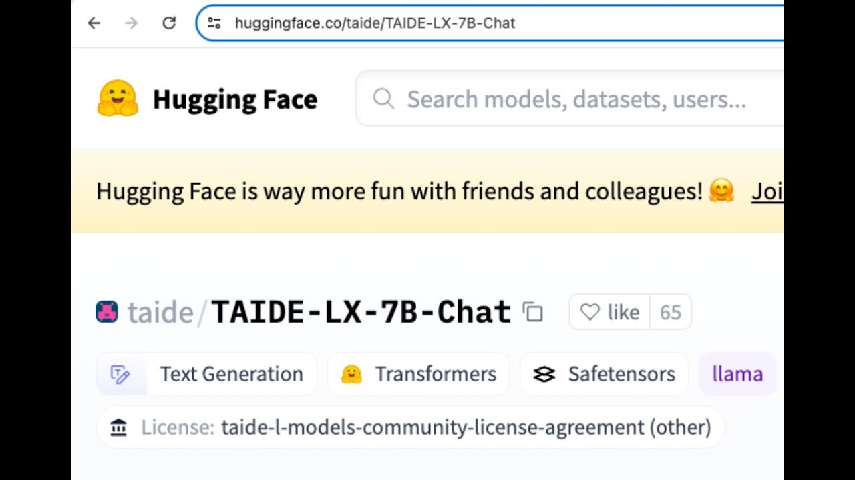Select the Safetensors tag
Screen dimensions: 855x480
pyautogui.click(x=604, y=374)
